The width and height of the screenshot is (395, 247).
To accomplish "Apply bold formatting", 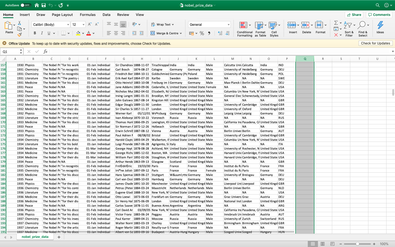I will click(x=35, y=33).
